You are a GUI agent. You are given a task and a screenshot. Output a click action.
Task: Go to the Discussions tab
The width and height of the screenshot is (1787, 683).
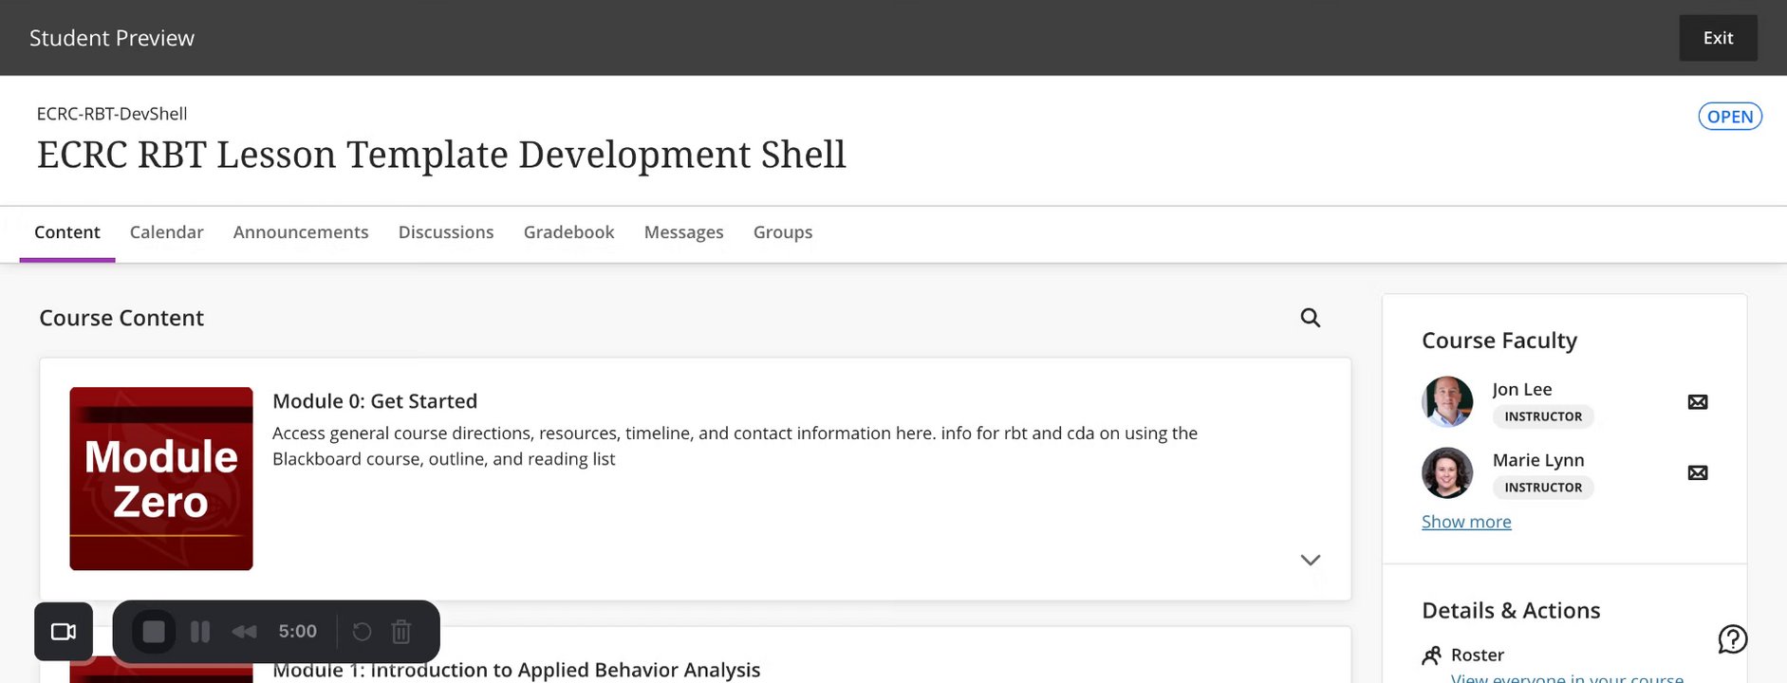click(x=446, y=232)
